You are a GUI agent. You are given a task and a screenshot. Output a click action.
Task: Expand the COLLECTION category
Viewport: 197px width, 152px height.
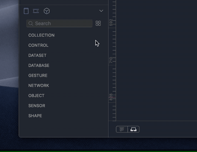click(41, 35)
